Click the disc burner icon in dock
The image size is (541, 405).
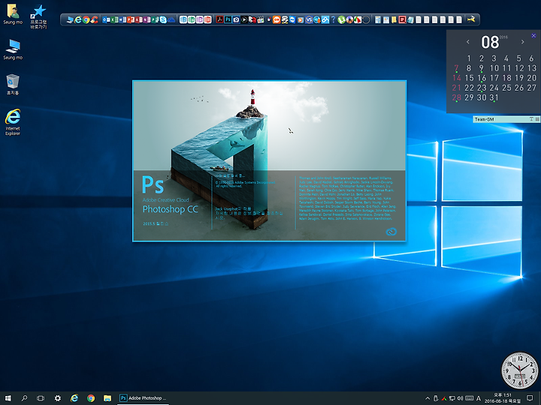click(x=349, y=19)
